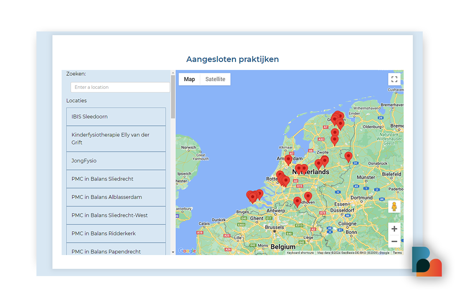Open the Google logo on the map
This screenshot has height=300, width=473.
187,251
